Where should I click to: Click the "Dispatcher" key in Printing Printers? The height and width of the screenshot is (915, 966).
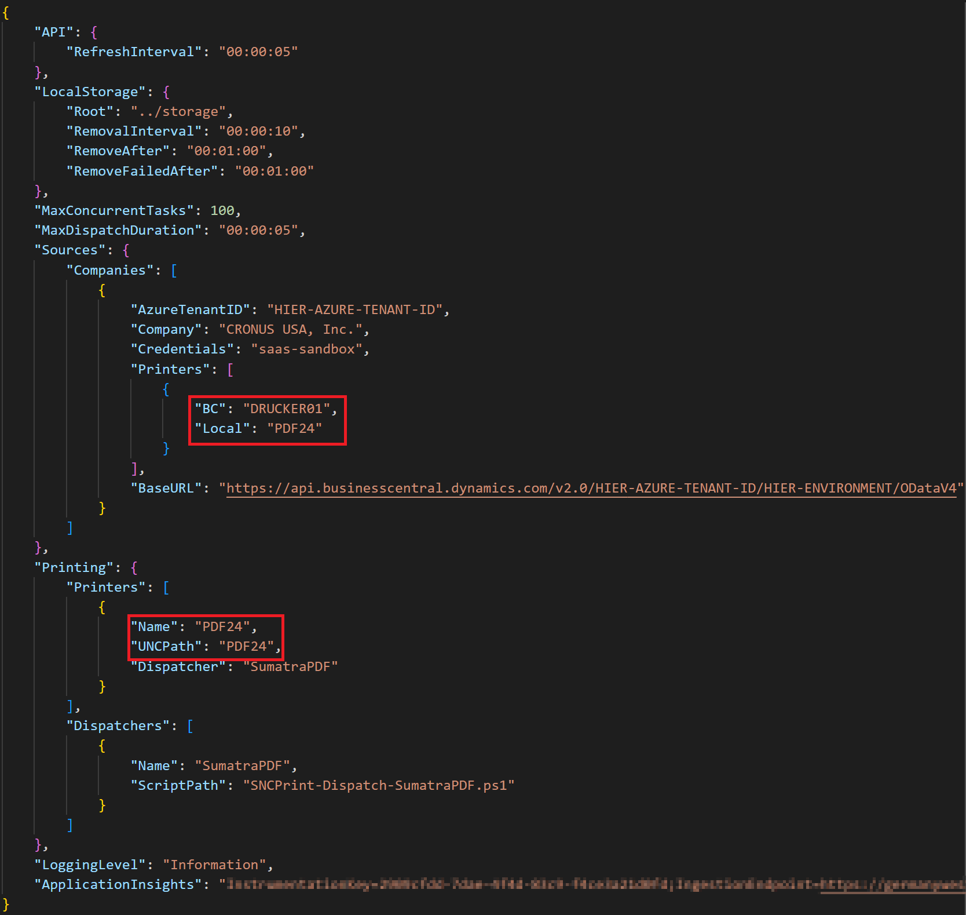pos(178,667)
